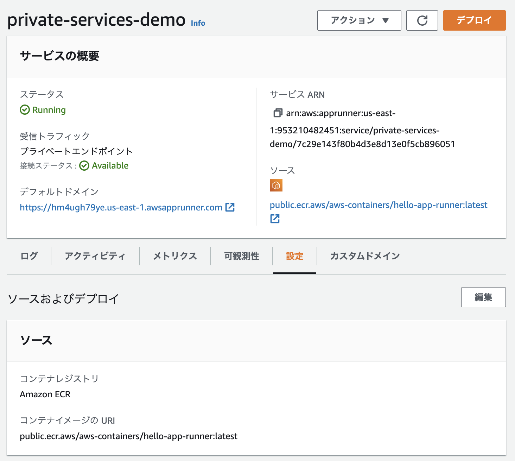Image resolution: width=515 pixels, height=461 pixels.
Task: Click the Running status text
Action: point(49,110)
